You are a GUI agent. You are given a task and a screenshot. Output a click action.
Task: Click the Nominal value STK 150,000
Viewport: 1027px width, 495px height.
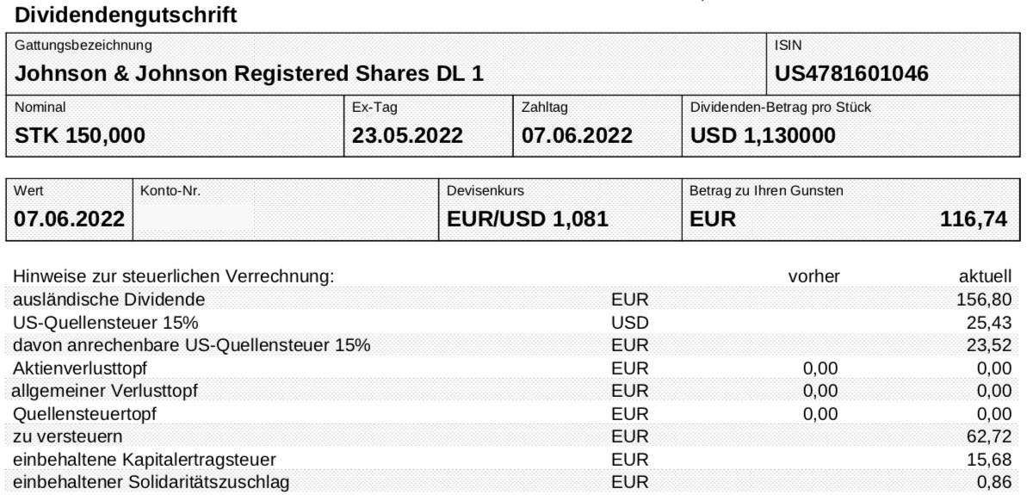(80, 135)
